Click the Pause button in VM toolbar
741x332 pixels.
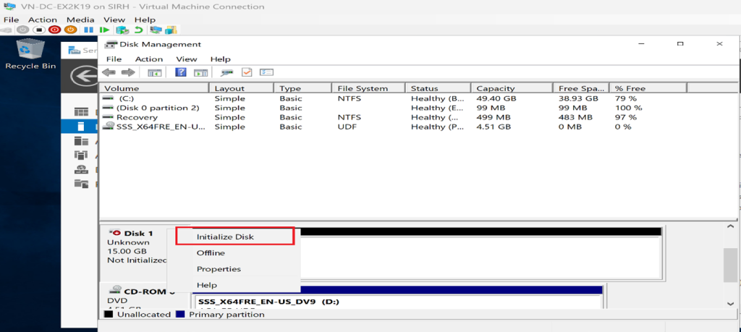pos(88,30)
